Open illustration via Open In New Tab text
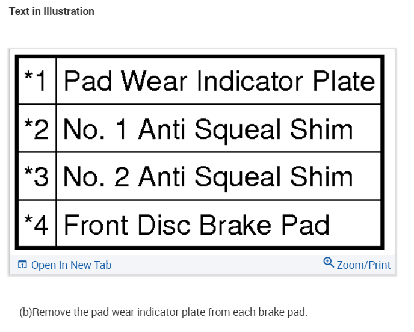 71,265
